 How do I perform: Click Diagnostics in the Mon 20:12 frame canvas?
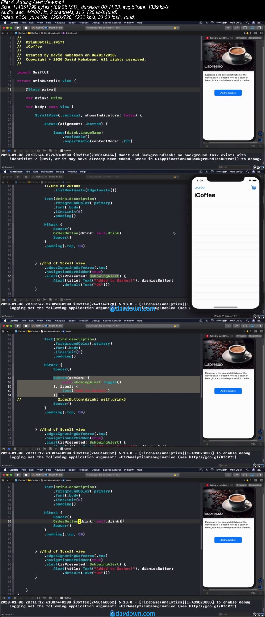pos(255,336)
